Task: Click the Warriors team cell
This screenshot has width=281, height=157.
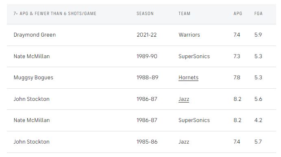Action: [189, 35]
